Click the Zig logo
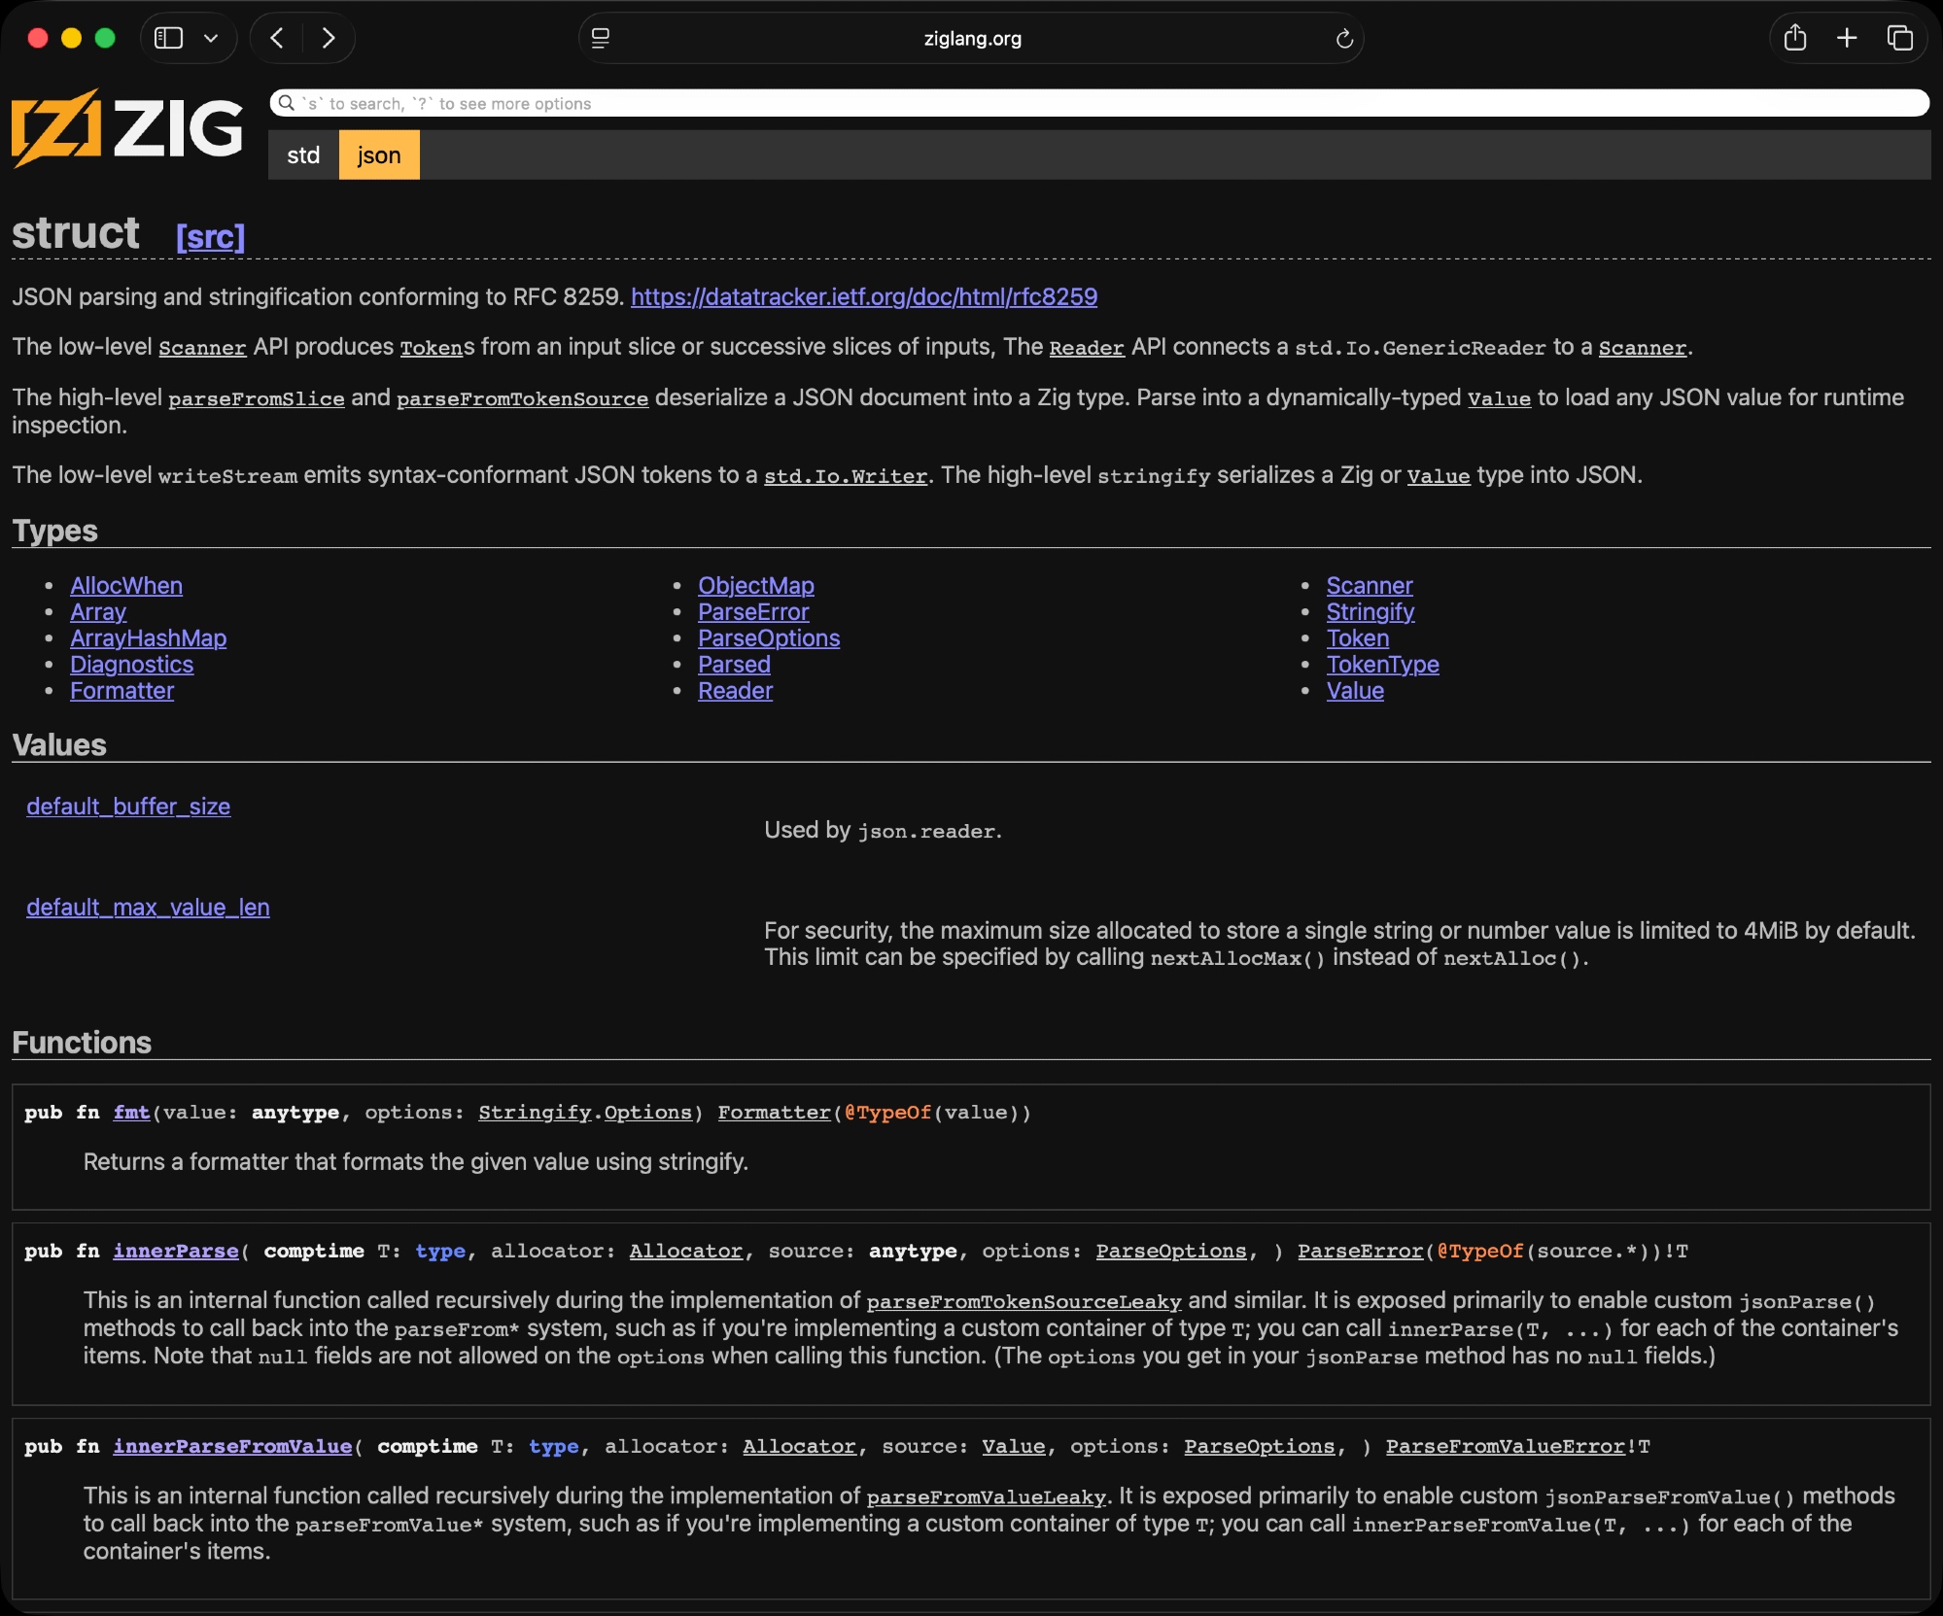The width and height of the screenshot is (1943, 1616). pyautogui.click(x=127, y=128)
